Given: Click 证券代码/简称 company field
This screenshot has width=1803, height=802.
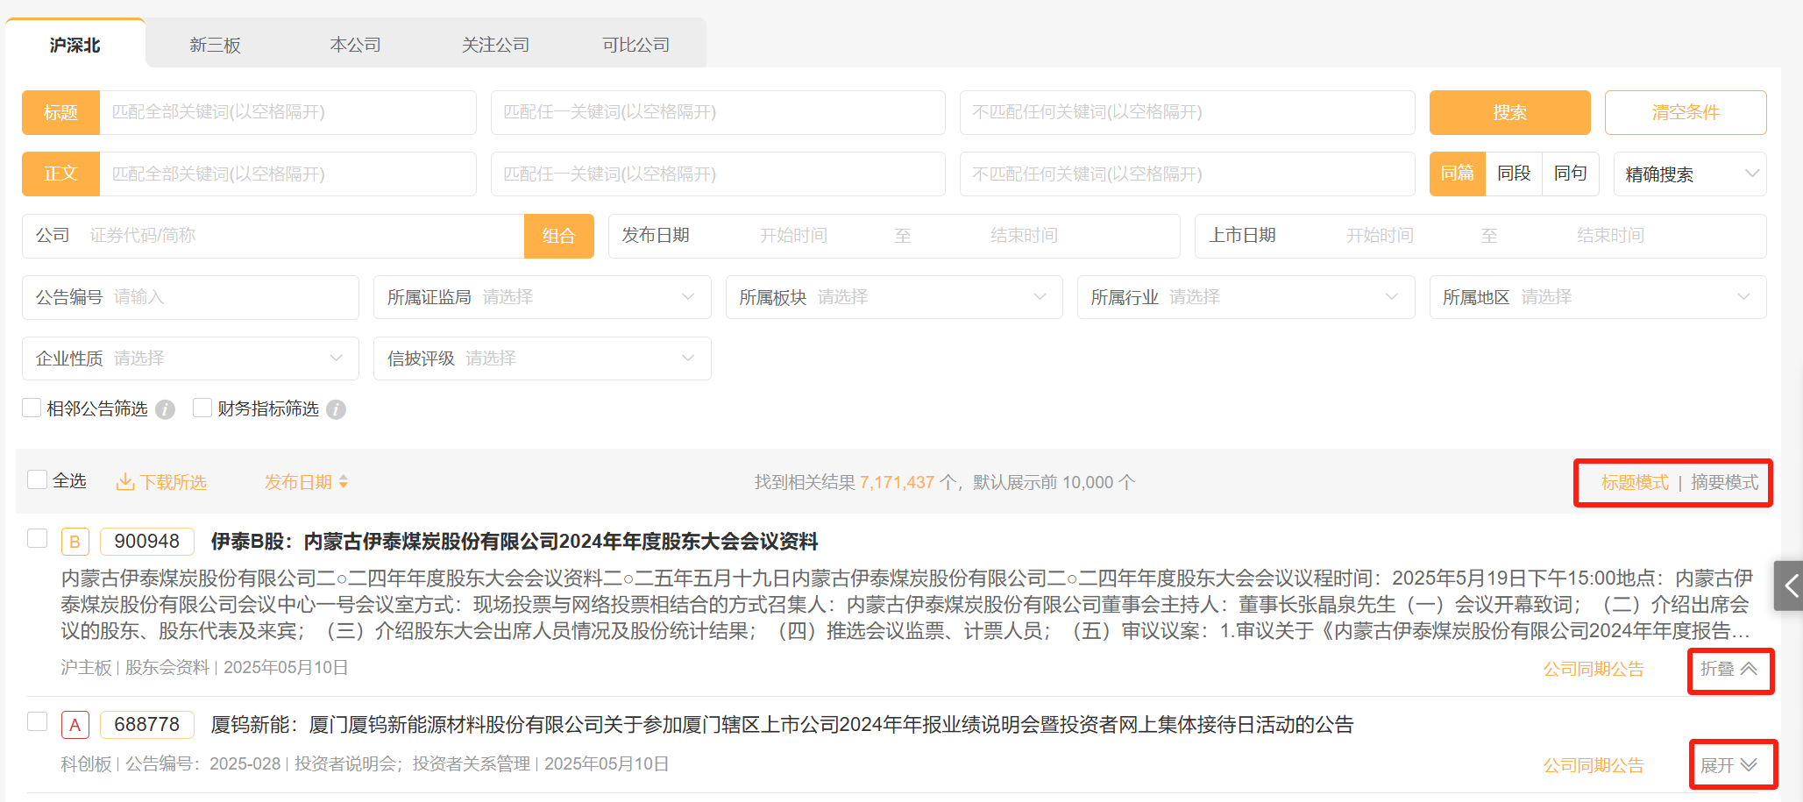Looking at the screenshot, I should pos(302,236).
